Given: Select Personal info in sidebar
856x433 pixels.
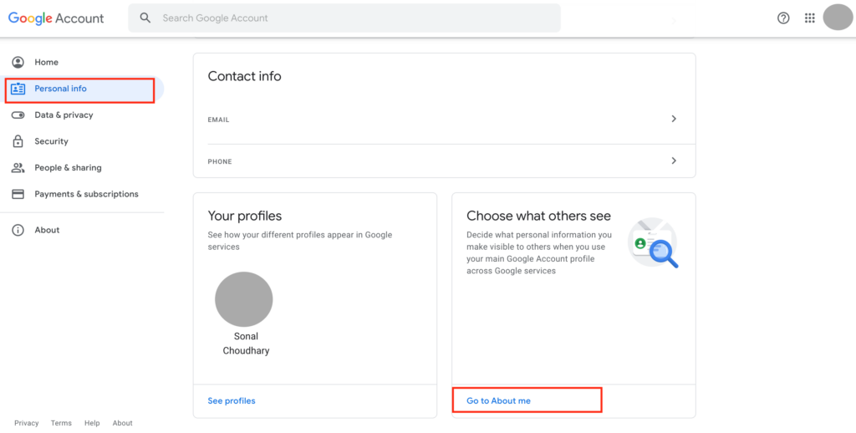Looking at the screenshot, I should [x=60, y=89].
